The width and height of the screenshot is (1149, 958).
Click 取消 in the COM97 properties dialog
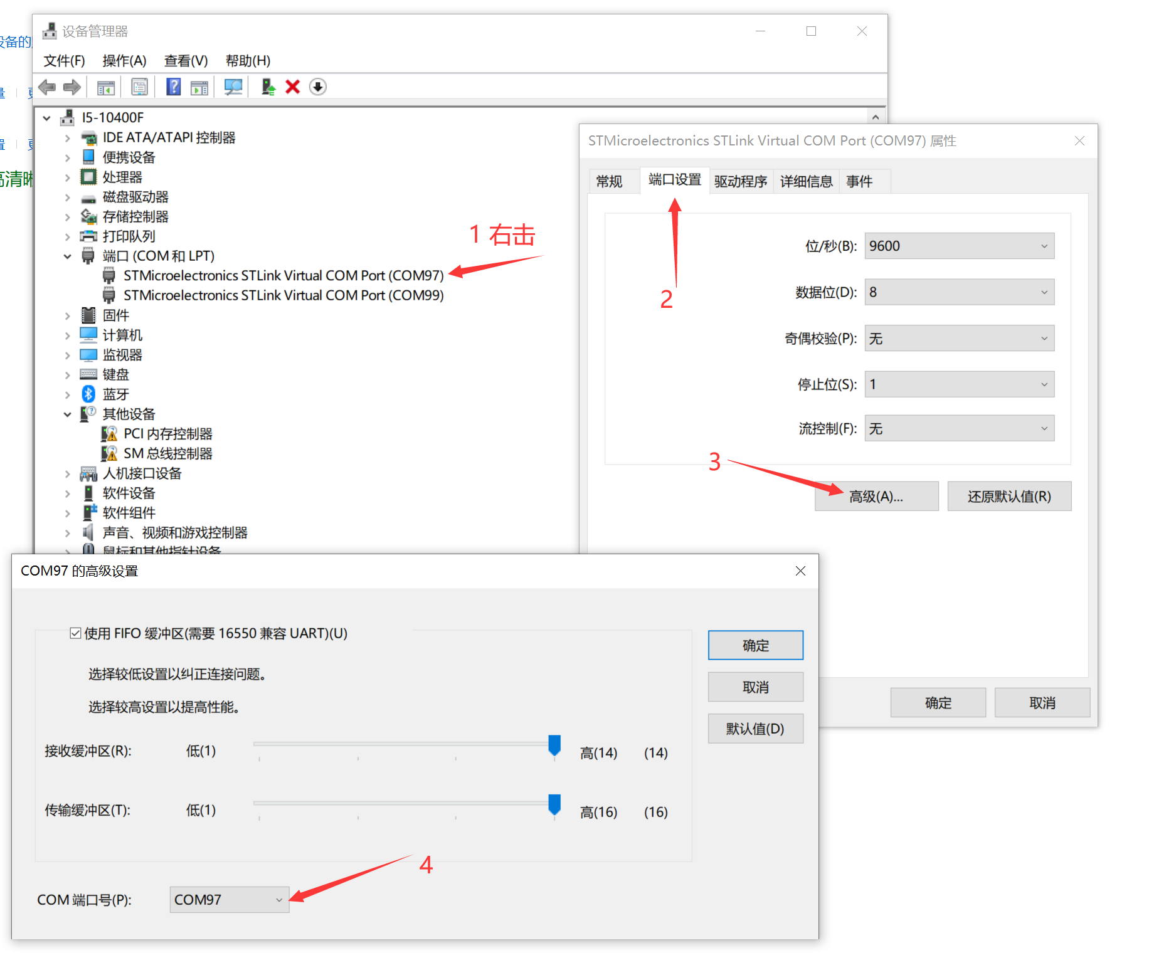tap(1042, 703)
